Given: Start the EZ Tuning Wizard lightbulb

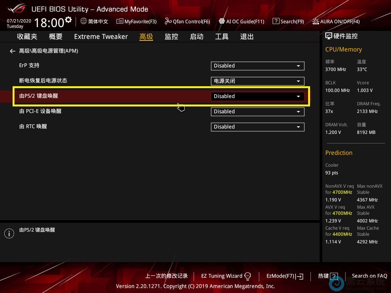Looking at the screenshot, I should 247,276.
